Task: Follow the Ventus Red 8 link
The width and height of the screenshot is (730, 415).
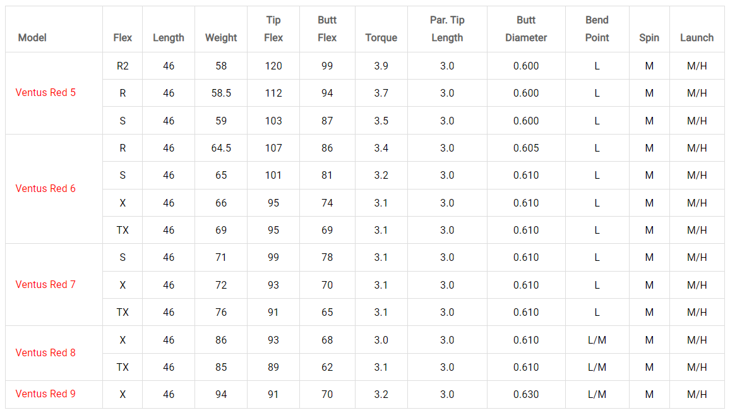Action: [x=45, y=353]
